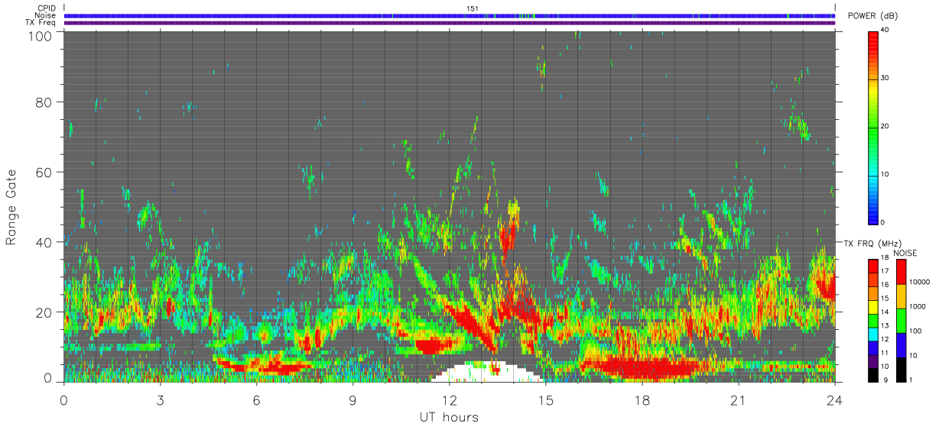Click the TX Freq row label
Viewport: 939px width, 433px height.
click(x=41, y=22)
